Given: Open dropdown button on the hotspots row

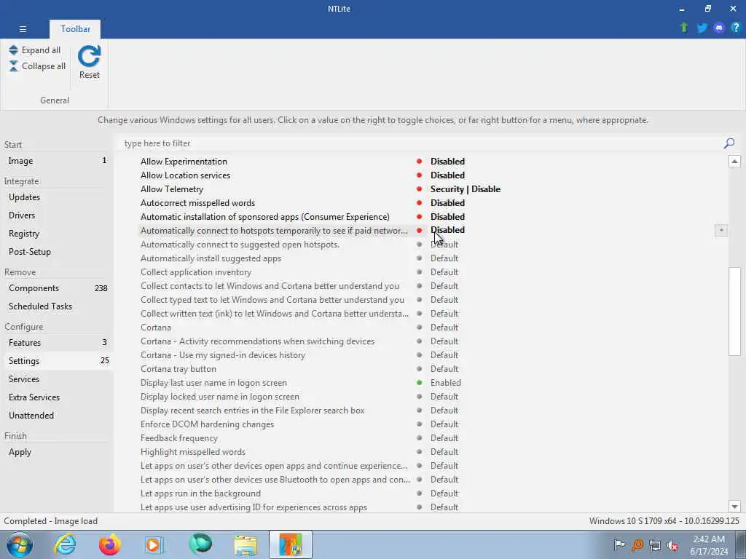Looking at the screenshot, I should coord(721,230).
